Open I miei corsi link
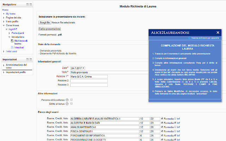The image size is (226, 141). (11, 51)
